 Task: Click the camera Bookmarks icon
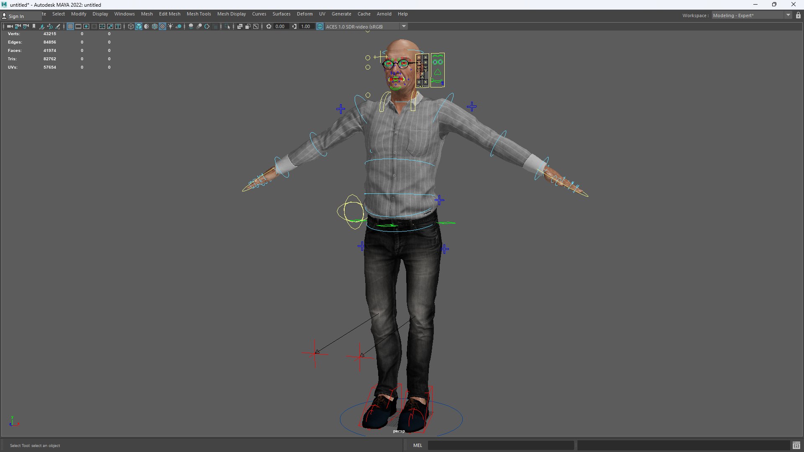[x=34, y=26]
